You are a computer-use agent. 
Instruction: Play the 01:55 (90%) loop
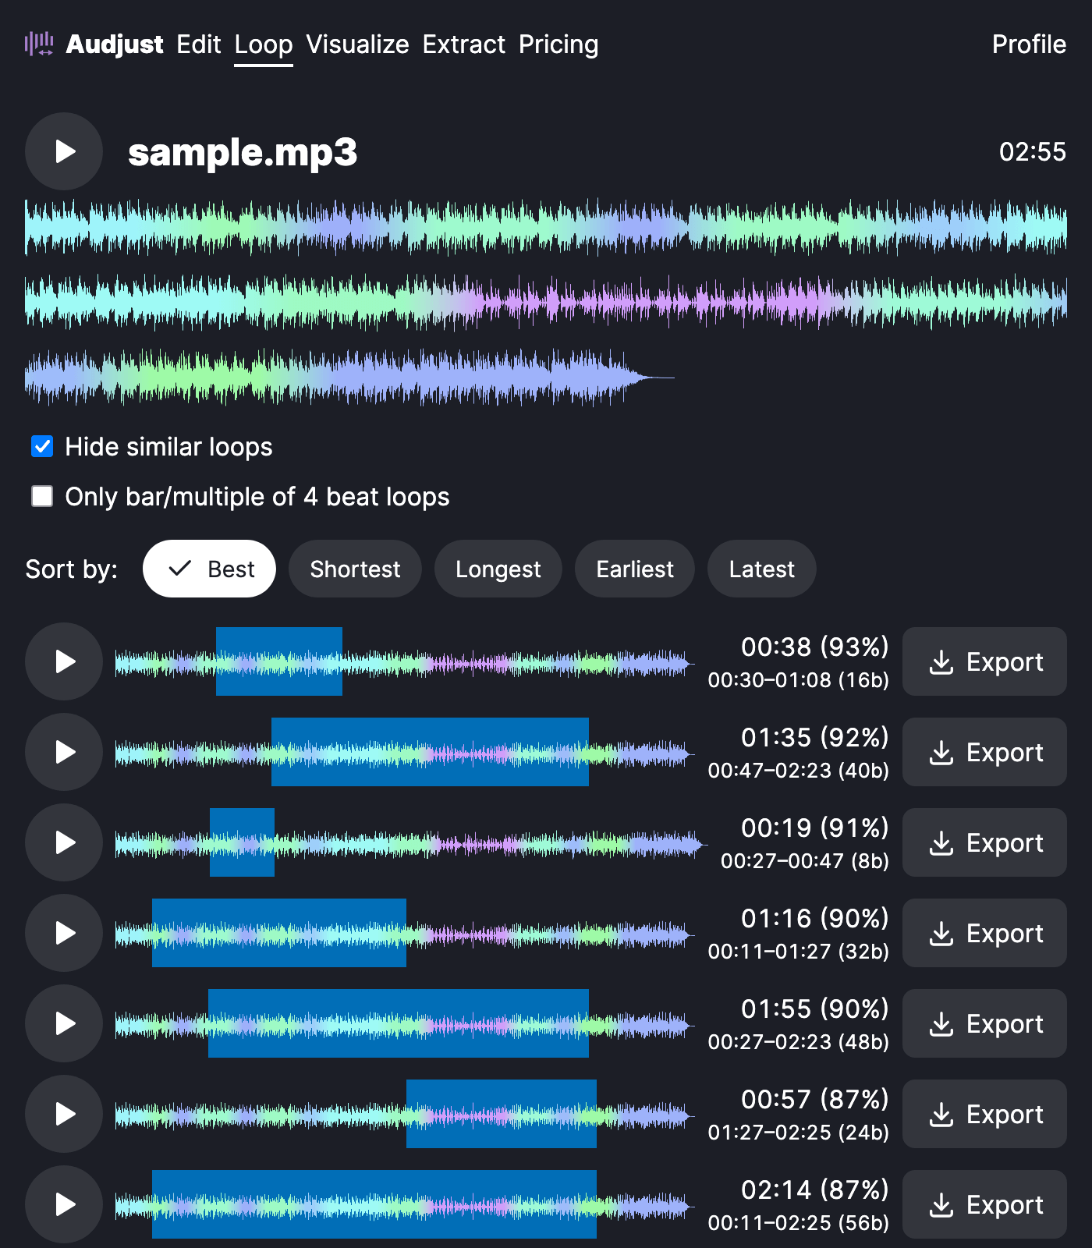(x=64, y=1023)
